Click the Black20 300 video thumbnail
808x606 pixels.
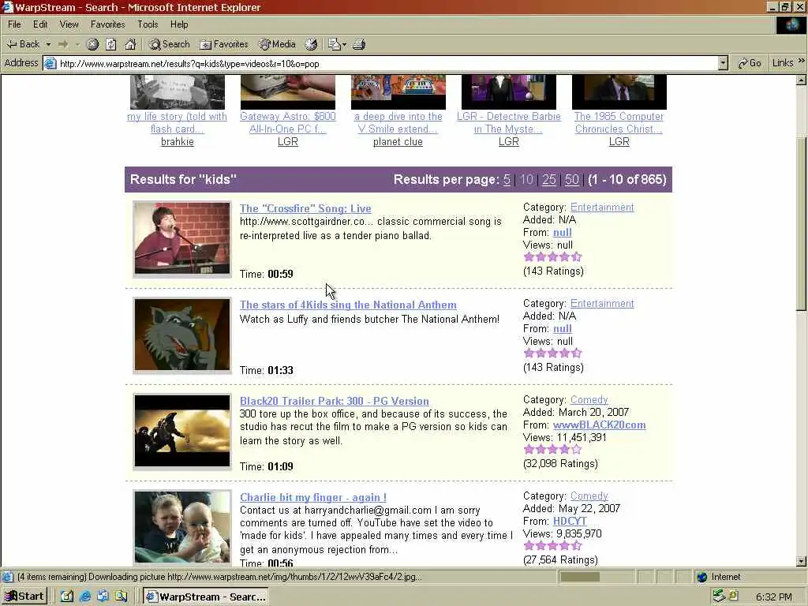click(182, 432)
